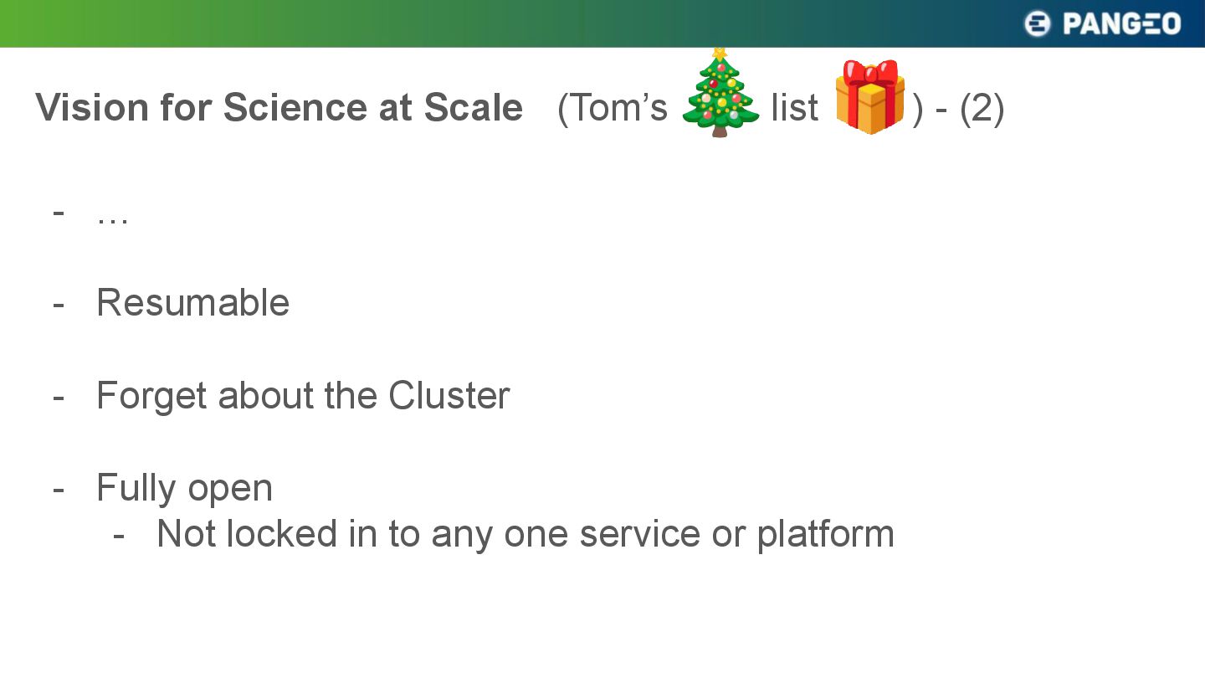The width and height of the screenshot is (1205, 678).
Task: Click the word "Cluster" in the third bullet
Action: [449, 395]
